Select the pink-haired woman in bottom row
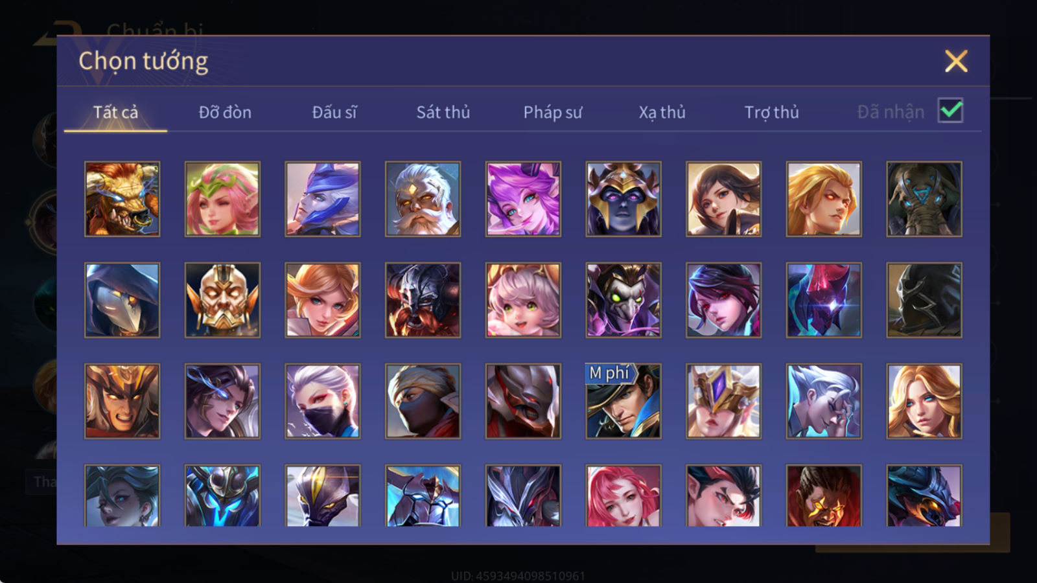Viewport: 1037px width, 583px height. click(x=623, y=496)
